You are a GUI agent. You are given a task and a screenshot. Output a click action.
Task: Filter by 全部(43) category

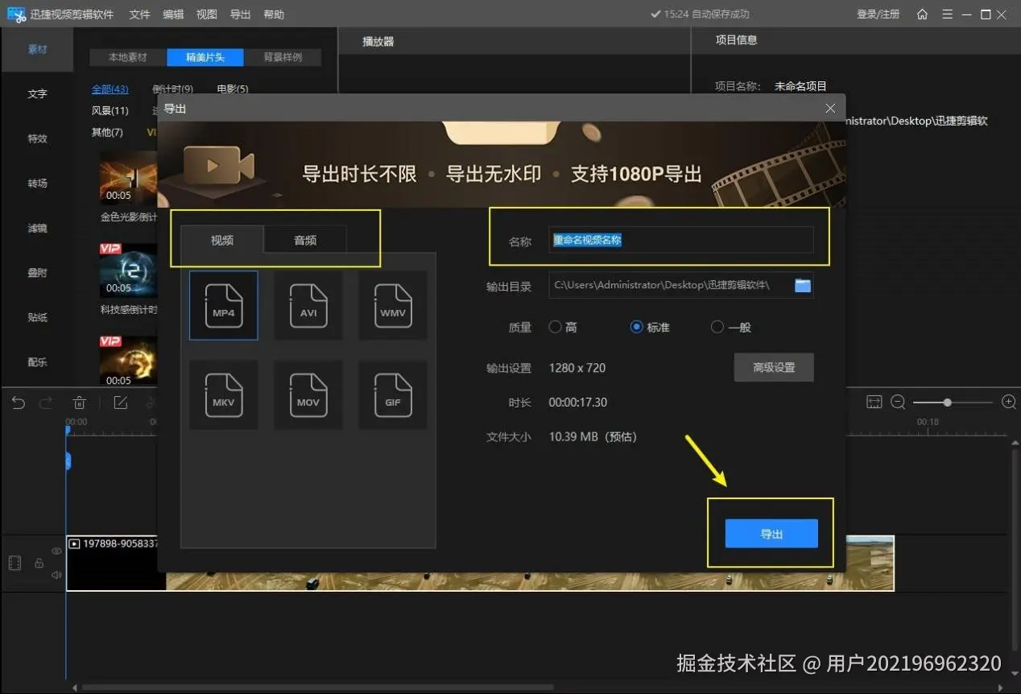pyautogui.click(x=110, y=89)
